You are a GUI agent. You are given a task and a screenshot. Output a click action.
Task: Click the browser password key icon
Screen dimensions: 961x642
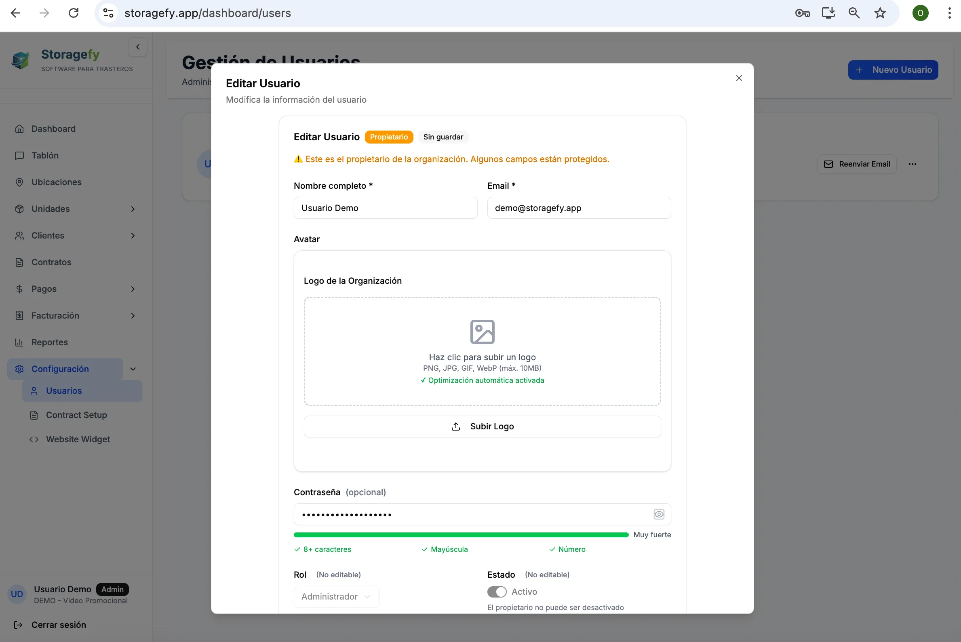(x=802, y=13)
